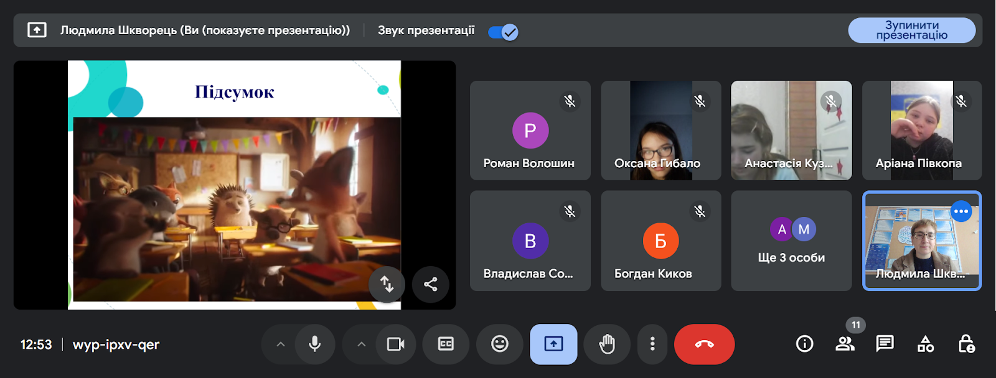Select Анастасія Куз video tile

[x=791, y=131]
